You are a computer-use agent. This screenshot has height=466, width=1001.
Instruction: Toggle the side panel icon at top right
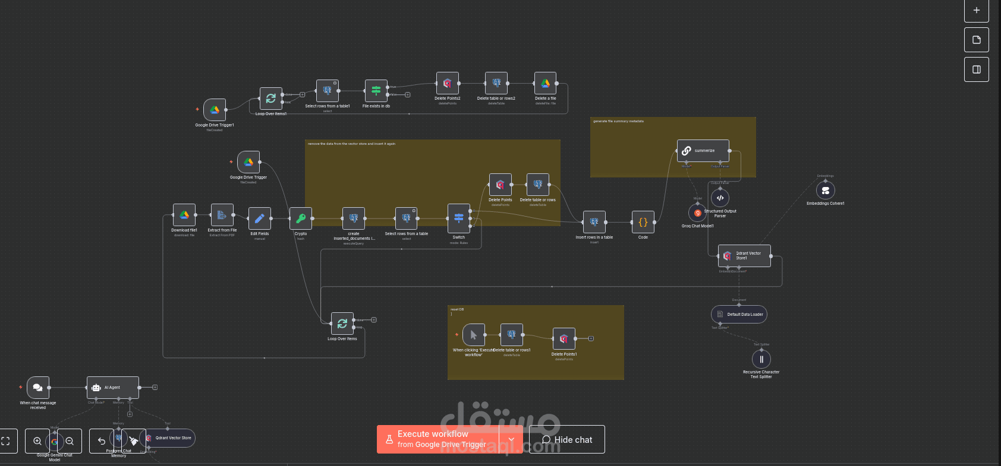click(977, 69)
